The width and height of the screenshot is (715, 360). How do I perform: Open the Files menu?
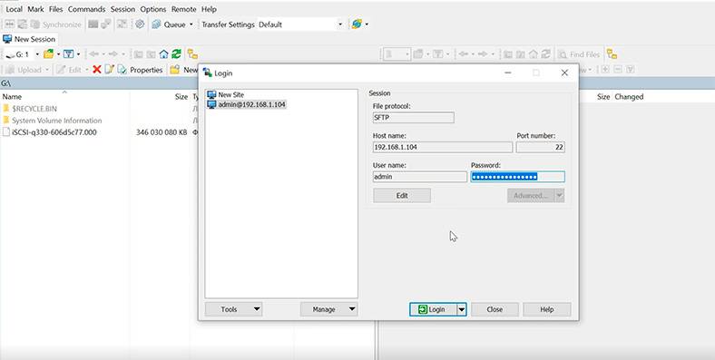tap(56, 9)
